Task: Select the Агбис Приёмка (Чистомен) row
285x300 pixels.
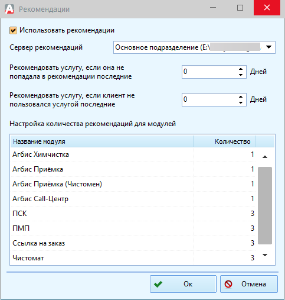Action: pos(133,184)
